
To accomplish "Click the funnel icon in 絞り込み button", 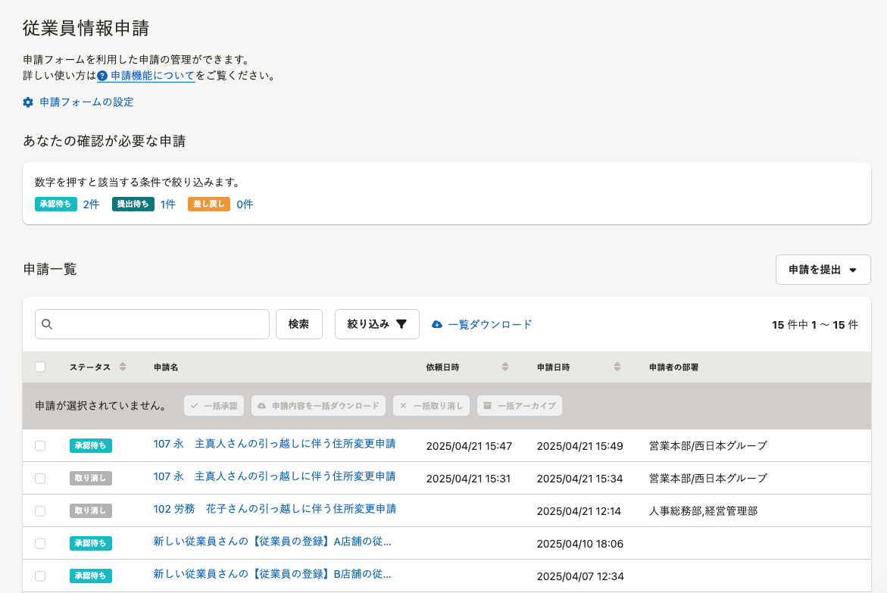I will click(x=401, y=324).
